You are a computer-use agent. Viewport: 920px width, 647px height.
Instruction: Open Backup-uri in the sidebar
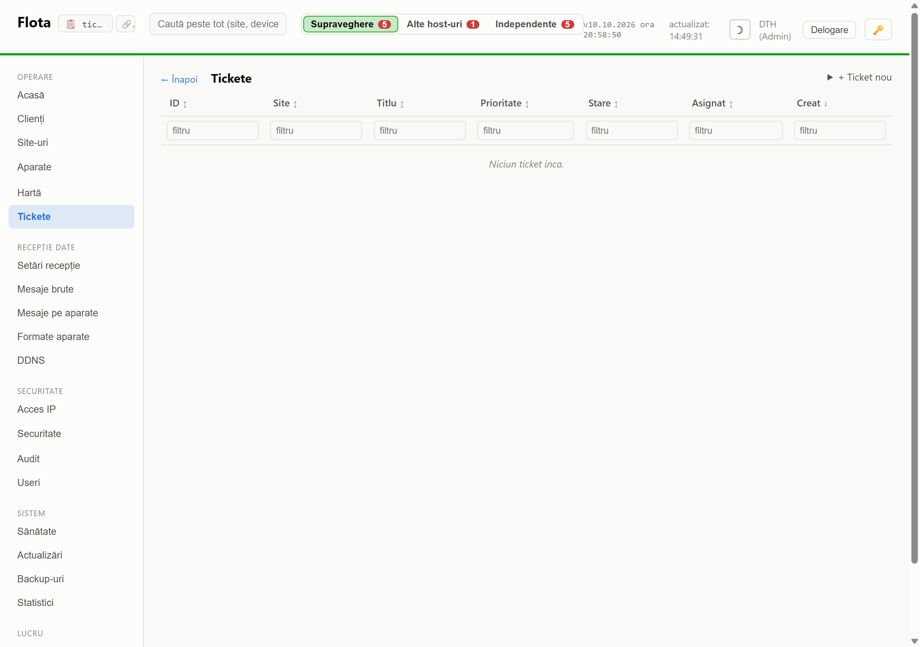click(x=71, y=579)
